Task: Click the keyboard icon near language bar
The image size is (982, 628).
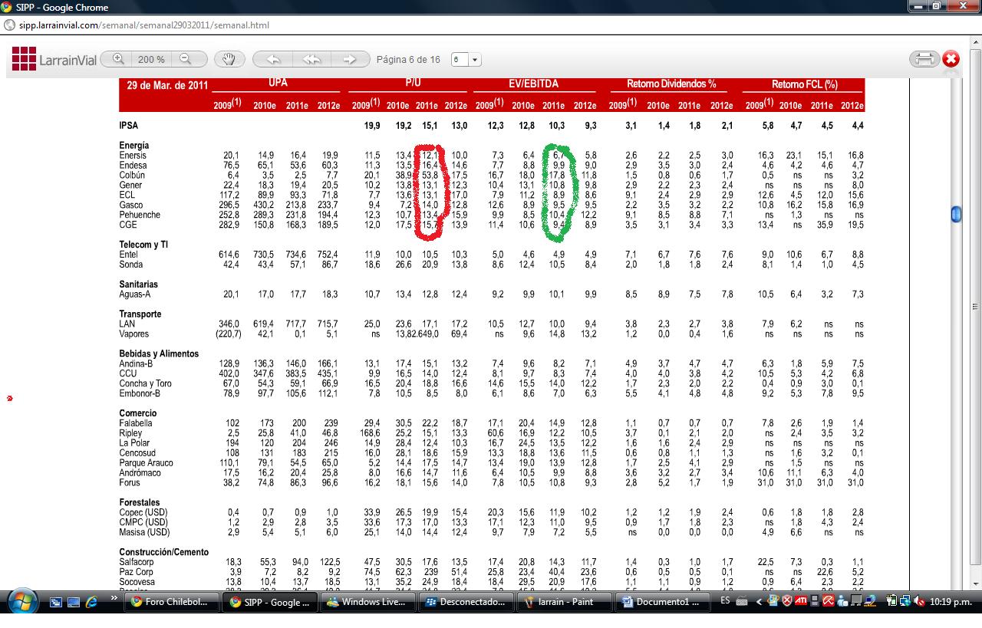Action: point(742,601)
